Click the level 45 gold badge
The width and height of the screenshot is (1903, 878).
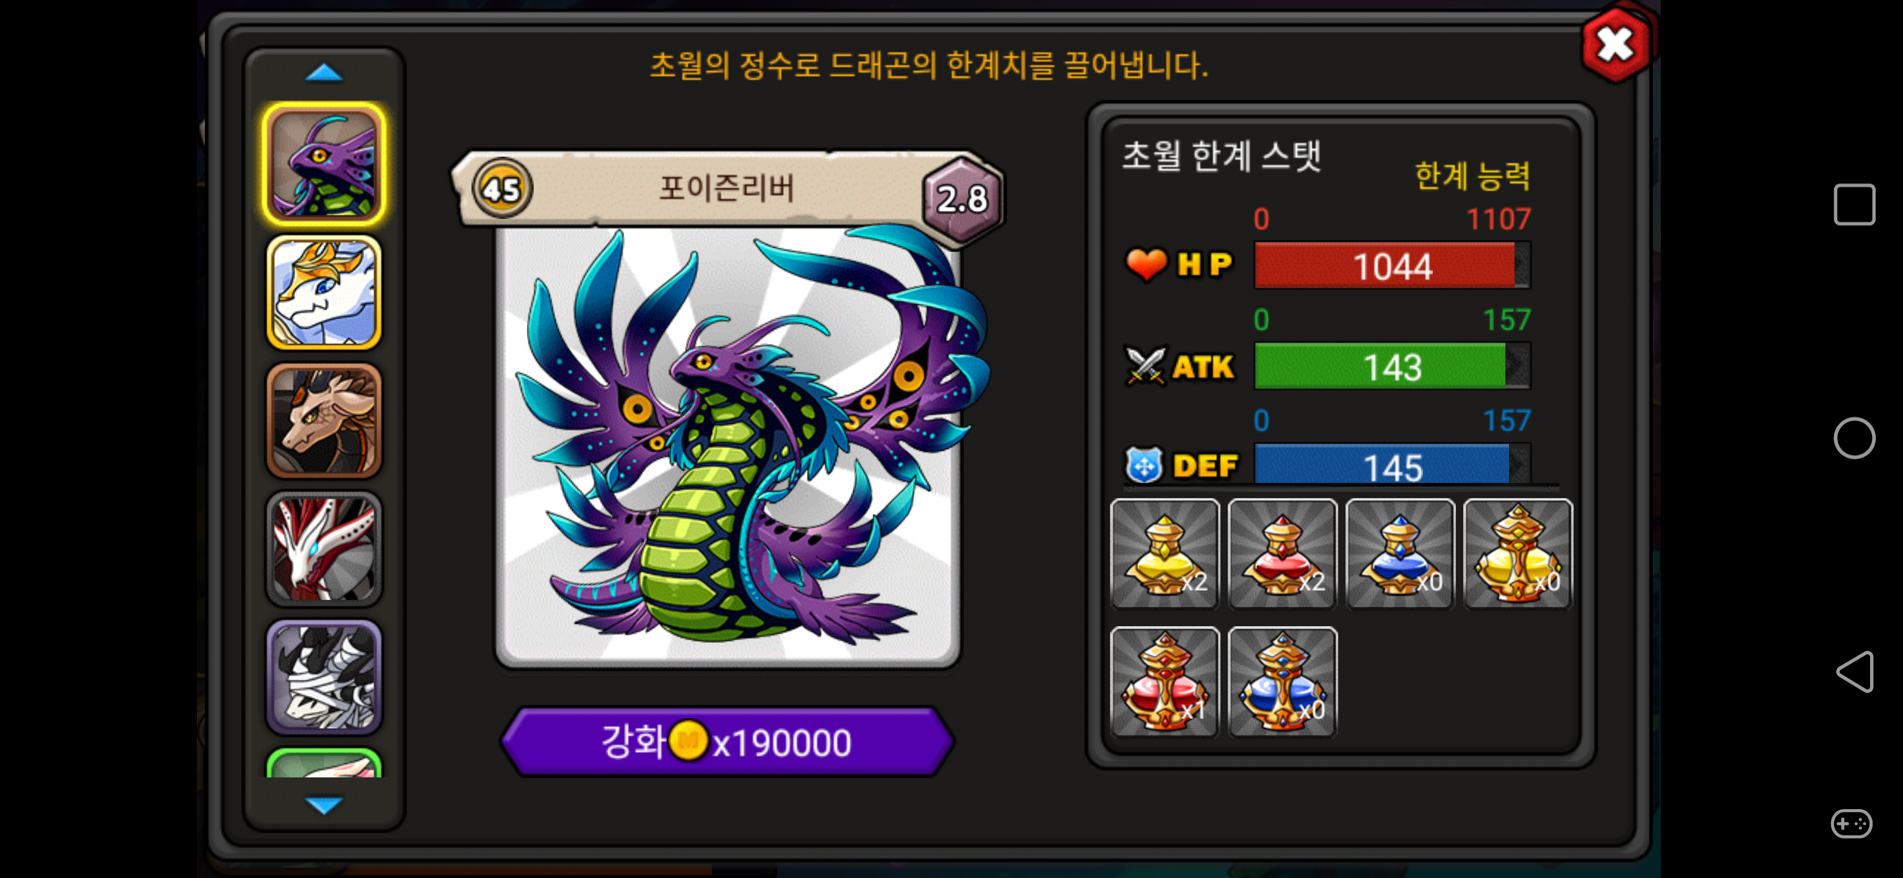503,188
